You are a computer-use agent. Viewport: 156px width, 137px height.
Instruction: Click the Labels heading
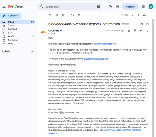6,51
